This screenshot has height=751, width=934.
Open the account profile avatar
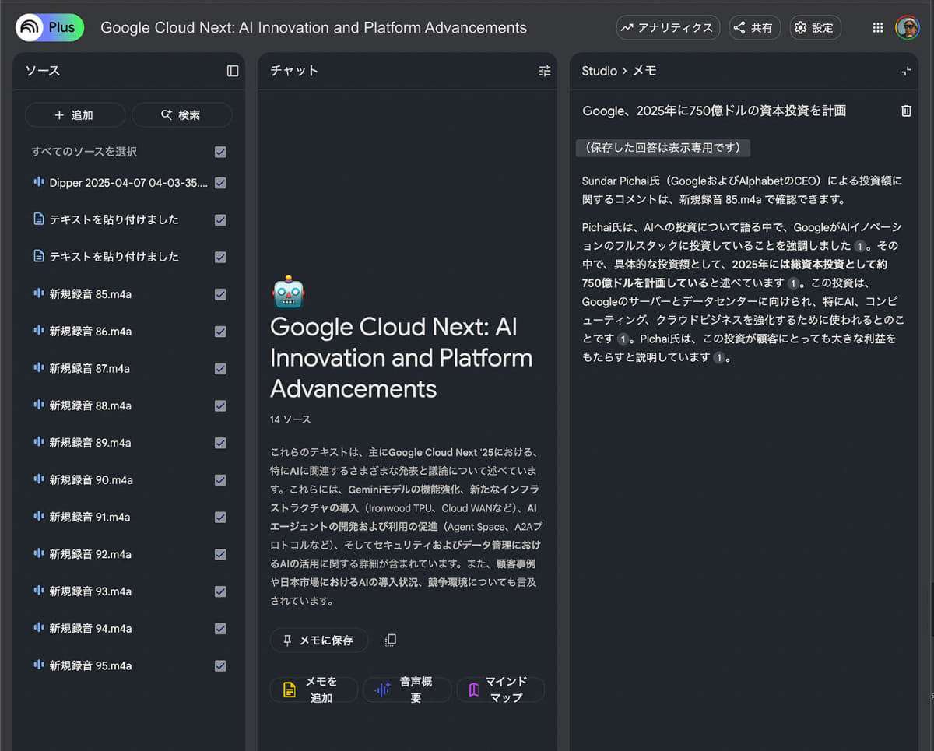pos(908,28)
